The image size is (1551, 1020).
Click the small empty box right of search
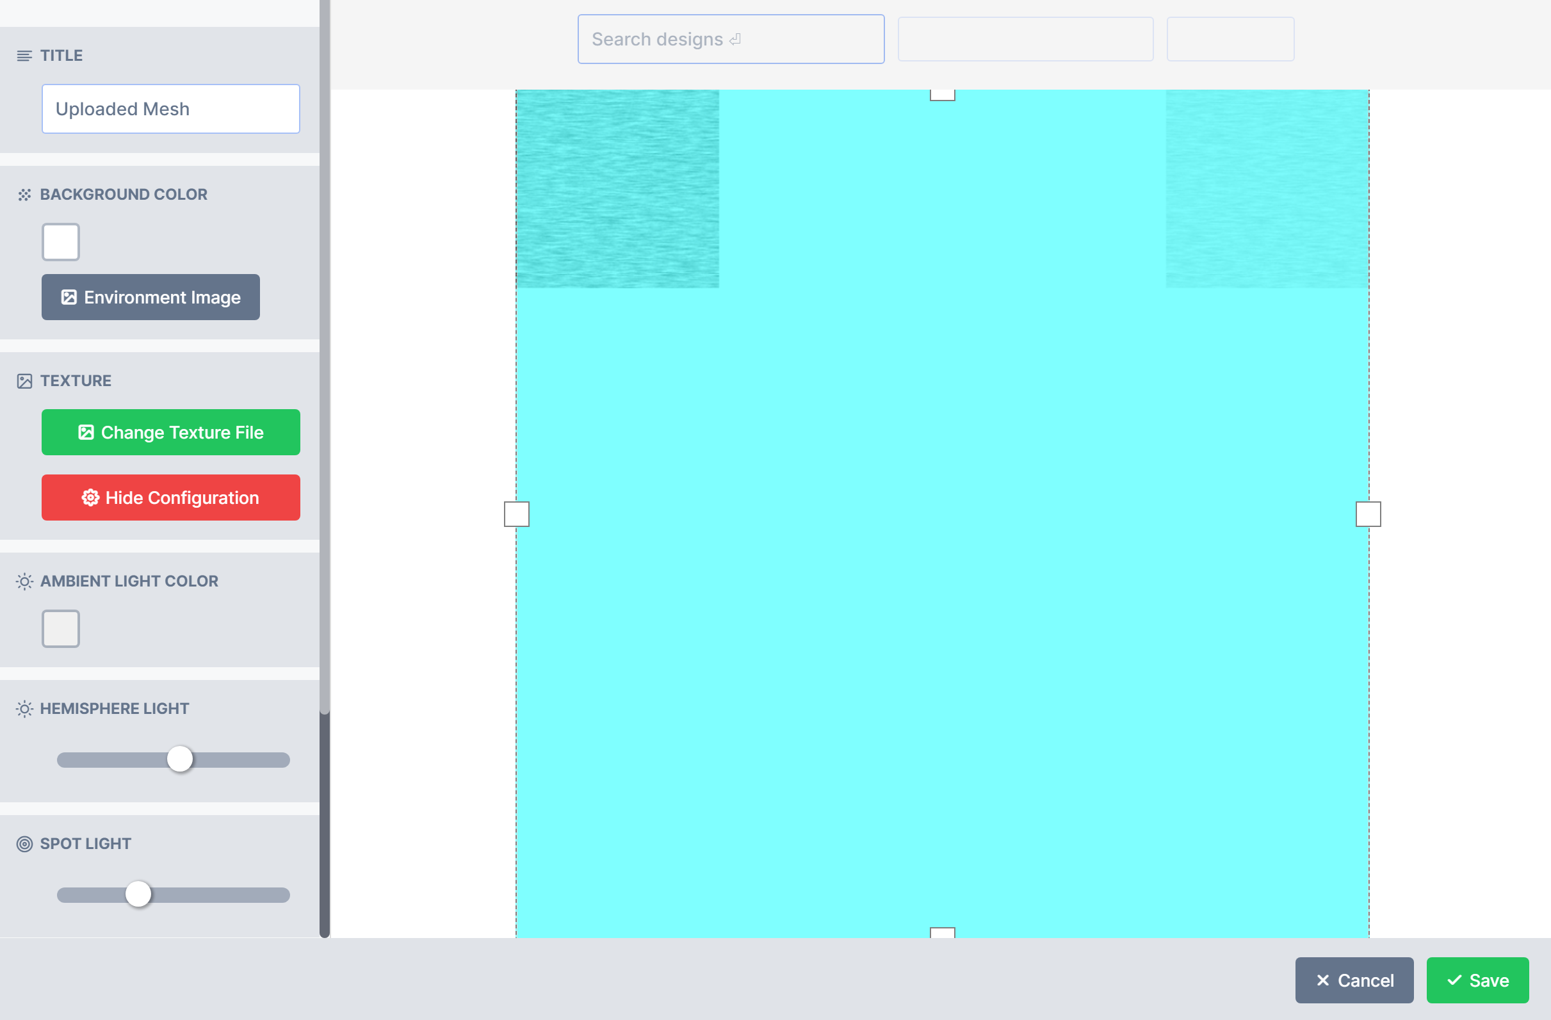point(1230,39)
